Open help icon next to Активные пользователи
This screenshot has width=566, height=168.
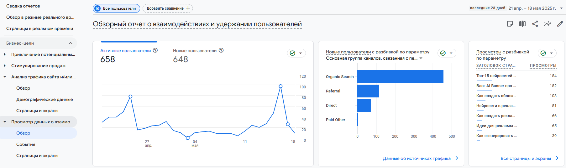155,50
